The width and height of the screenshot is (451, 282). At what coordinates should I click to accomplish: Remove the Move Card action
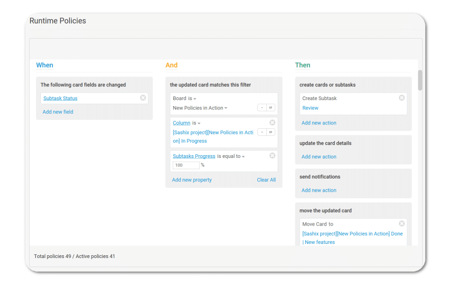tap(402, 224)
